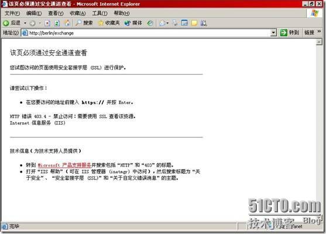Click the yellow Discuss note icon
The width and height of the screenshot is (326, 234).
click(194, 23)
